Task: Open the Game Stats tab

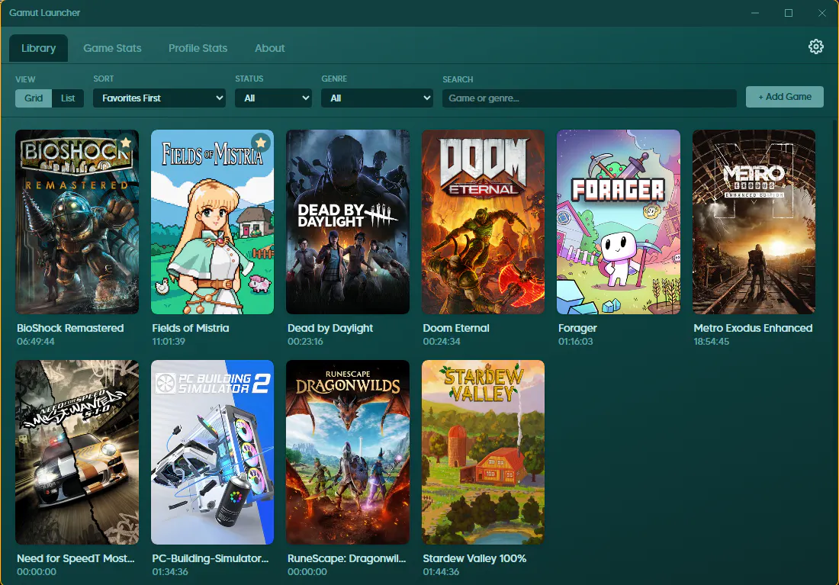Action: coord(112,48)
